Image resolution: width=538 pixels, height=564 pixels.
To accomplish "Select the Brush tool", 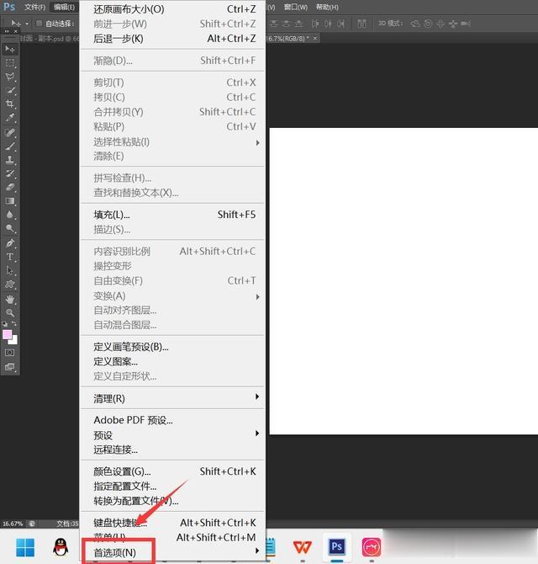I will click(x=10, y=146).
